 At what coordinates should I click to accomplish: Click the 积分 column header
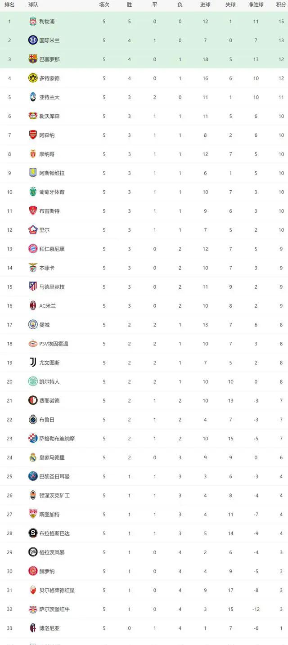point(281,4)
